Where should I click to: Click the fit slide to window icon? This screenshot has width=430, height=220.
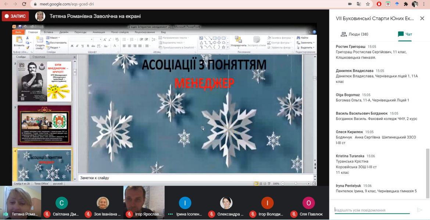tap(314, 184)
